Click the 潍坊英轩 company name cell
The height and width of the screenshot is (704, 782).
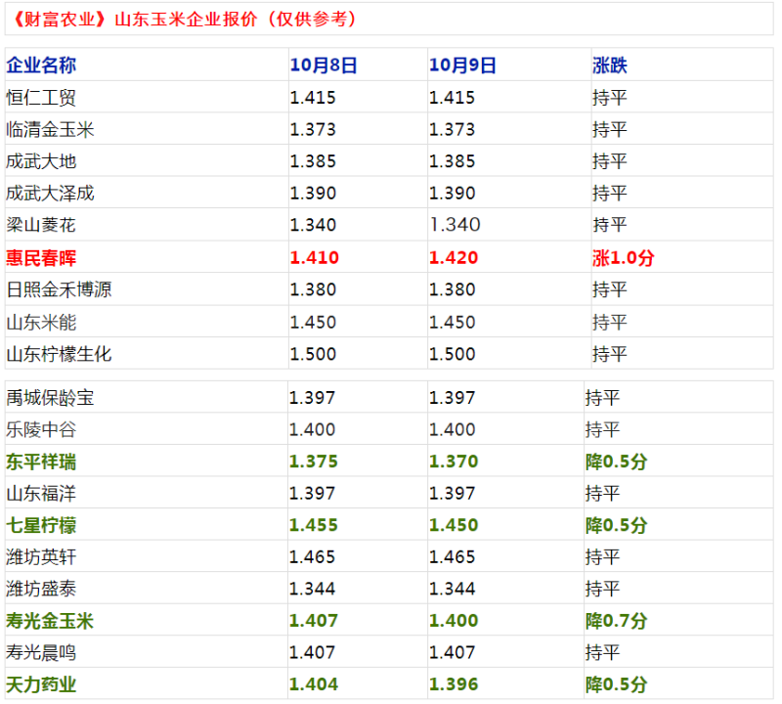[x=41, y=557]
